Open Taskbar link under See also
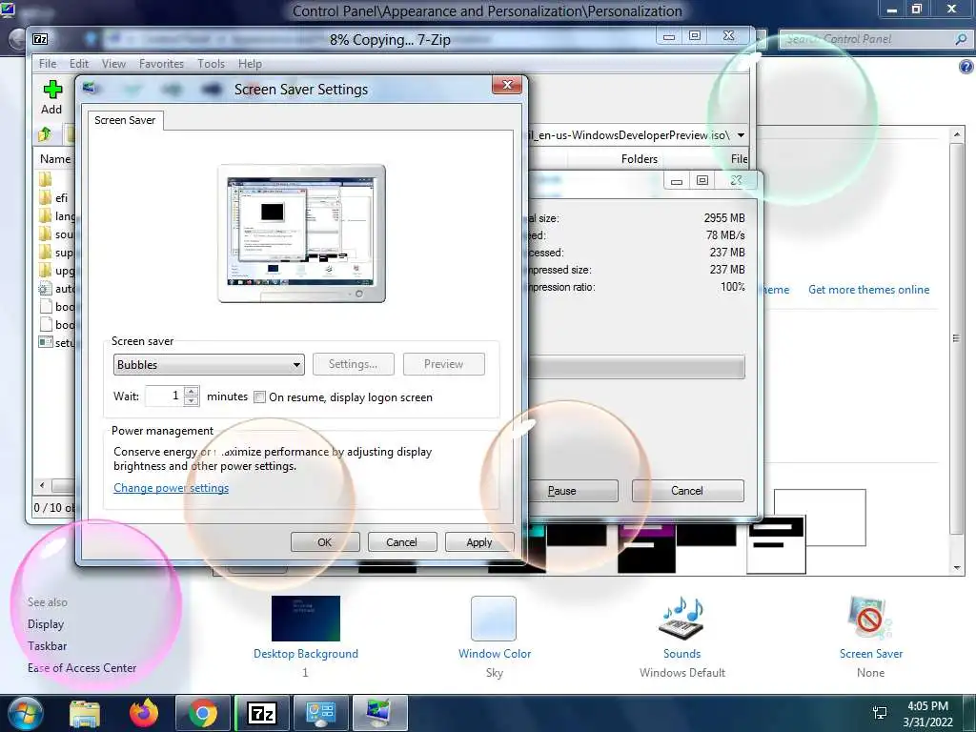 47,646
